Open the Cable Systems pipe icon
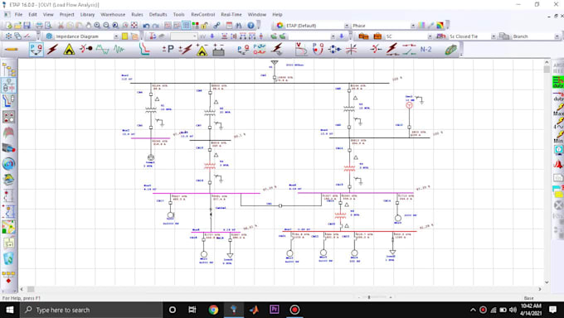 pos(8,147)
